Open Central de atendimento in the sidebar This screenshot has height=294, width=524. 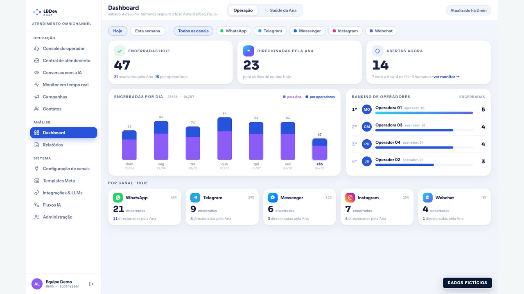pos(63,60)
